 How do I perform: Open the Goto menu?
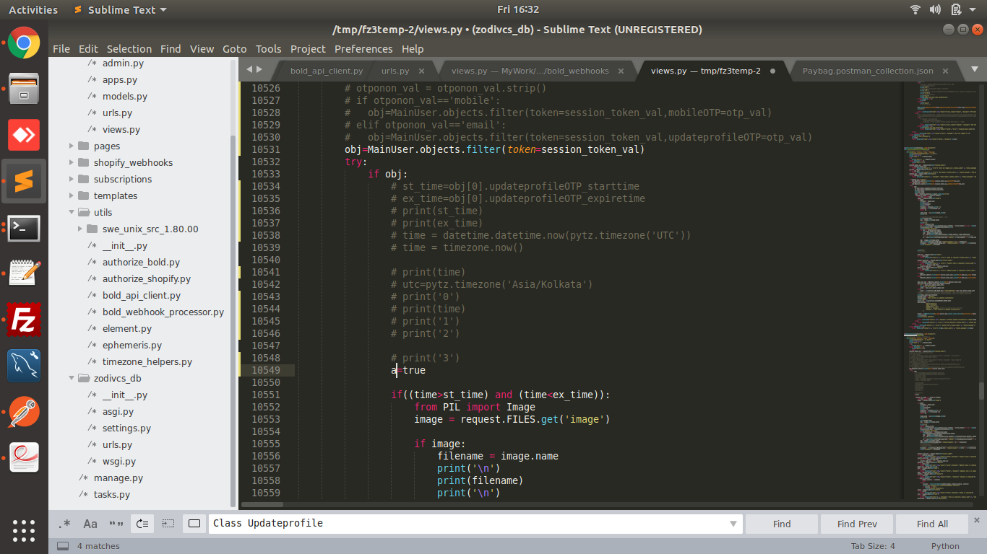234,49
